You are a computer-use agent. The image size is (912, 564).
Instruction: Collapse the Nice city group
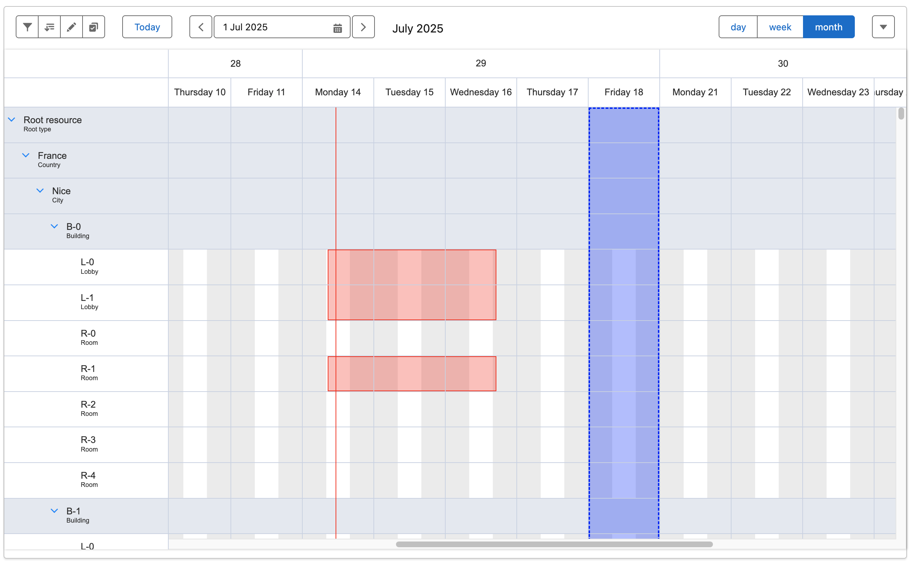40,190
